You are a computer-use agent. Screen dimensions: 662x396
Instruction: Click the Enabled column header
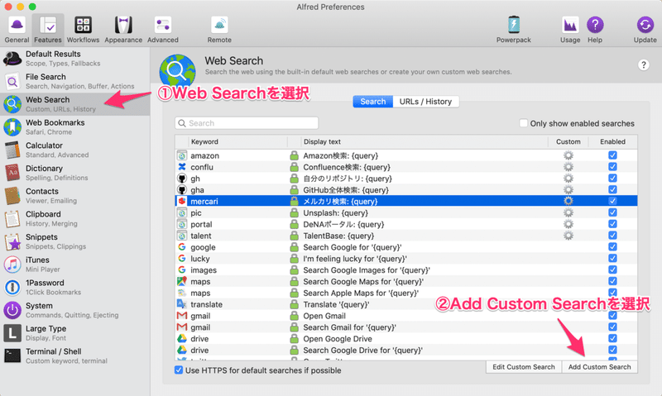tap(612, 141)
